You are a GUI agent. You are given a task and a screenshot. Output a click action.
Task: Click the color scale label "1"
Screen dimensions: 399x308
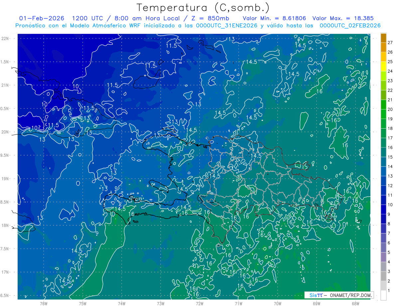pyautogui.click(x=389, y=291)
